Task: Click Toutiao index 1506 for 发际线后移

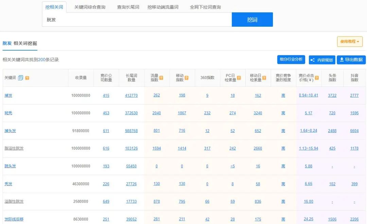Action: (332, 219)
